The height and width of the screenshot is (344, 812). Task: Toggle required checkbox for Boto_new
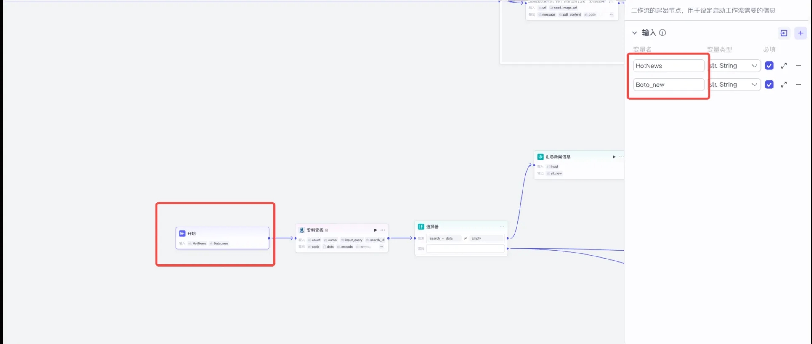tap(769, 85)
